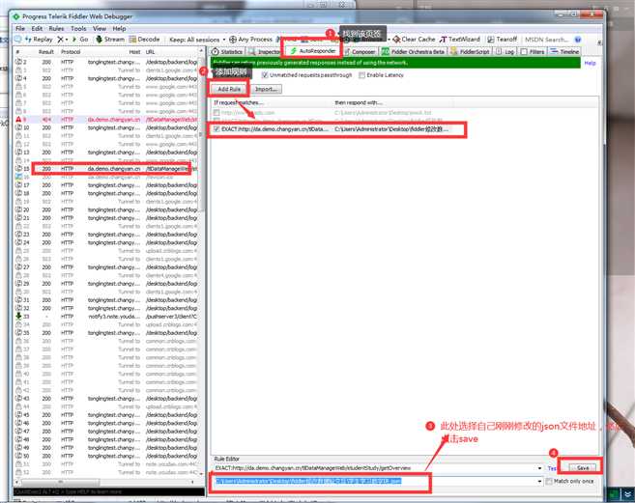
Task: Toggle the Decode toolbar button
Action: tap(145, 40)
